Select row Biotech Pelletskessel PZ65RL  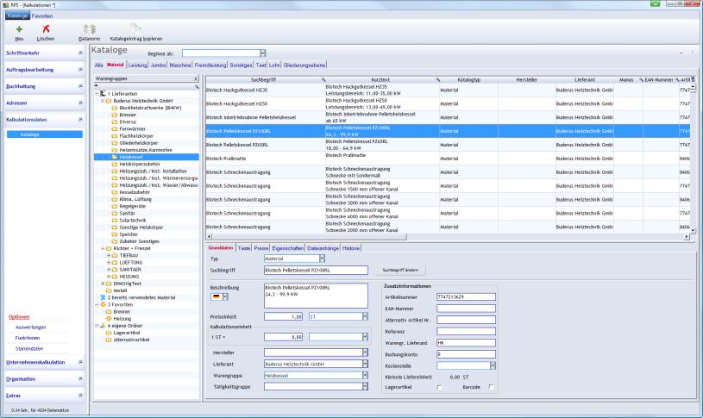pyautogui.click(x=448, y=145)
